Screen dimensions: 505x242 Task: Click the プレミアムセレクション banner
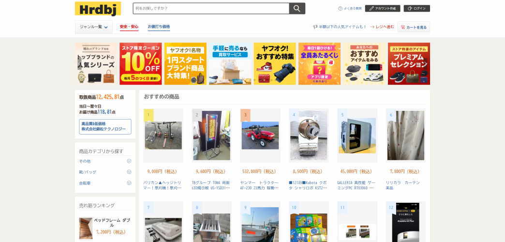[x=409, y=64]
